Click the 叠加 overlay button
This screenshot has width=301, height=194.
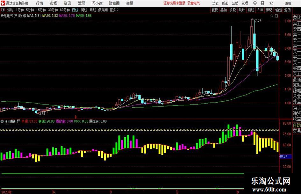224,10
